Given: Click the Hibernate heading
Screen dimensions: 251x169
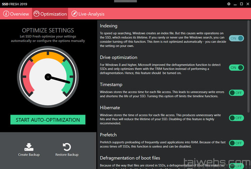Looking at the screenshot, I should pos(110,108).
